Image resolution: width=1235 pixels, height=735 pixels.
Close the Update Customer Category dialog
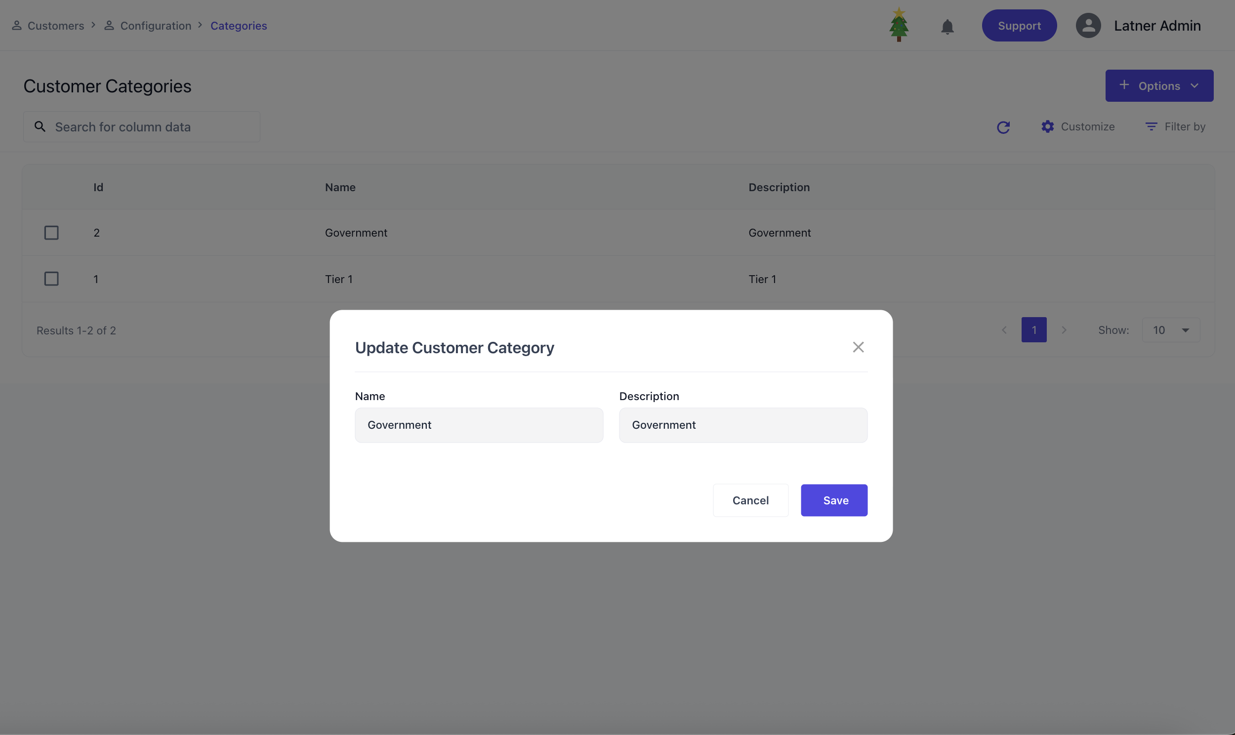(x=858, y=347)
